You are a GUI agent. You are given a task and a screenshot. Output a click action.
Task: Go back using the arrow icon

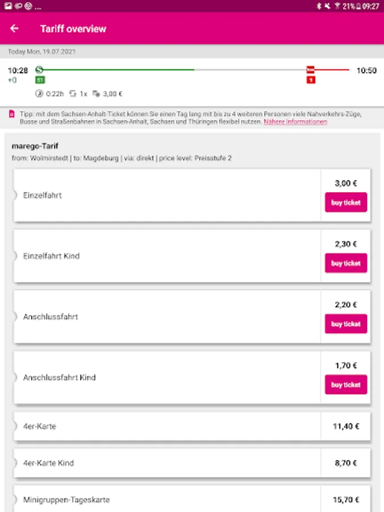(14, 28)
